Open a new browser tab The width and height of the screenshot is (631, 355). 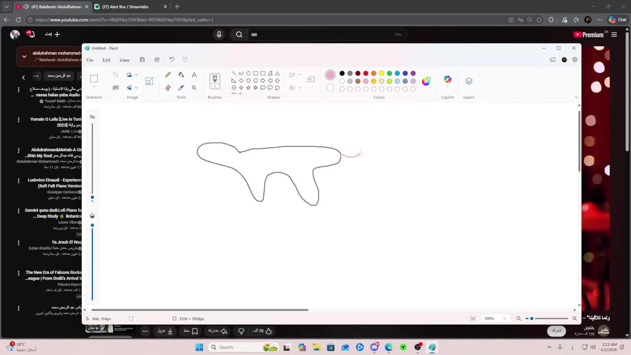(x=177, y=7)
